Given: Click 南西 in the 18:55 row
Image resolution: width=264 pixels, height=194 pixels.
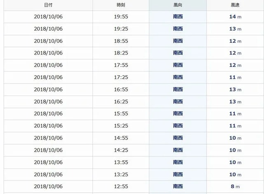Looking at the screenshot, I should [178, 41].
